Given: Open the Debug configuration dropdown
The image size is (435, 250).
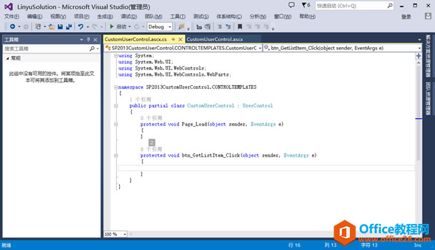Looking at the screenshot, I should tap(170, 27).
